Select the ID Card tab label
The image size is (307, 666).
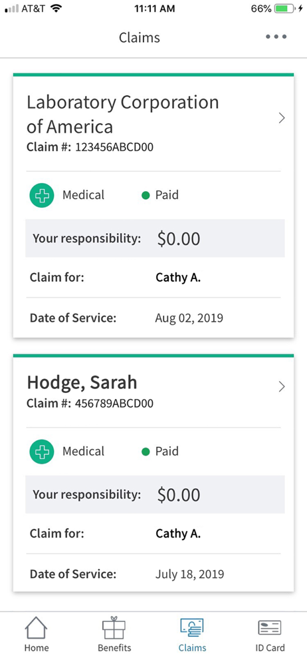[270, 648]
